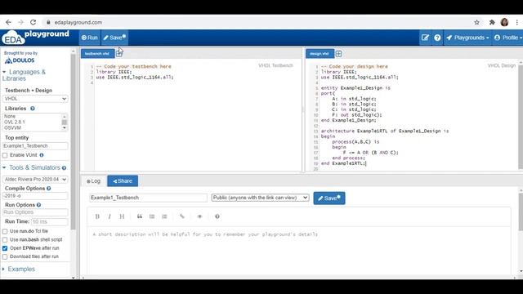The image size is (523, 294).
Task: Open the Playgrounds dropdown menu
Action: 467,38
